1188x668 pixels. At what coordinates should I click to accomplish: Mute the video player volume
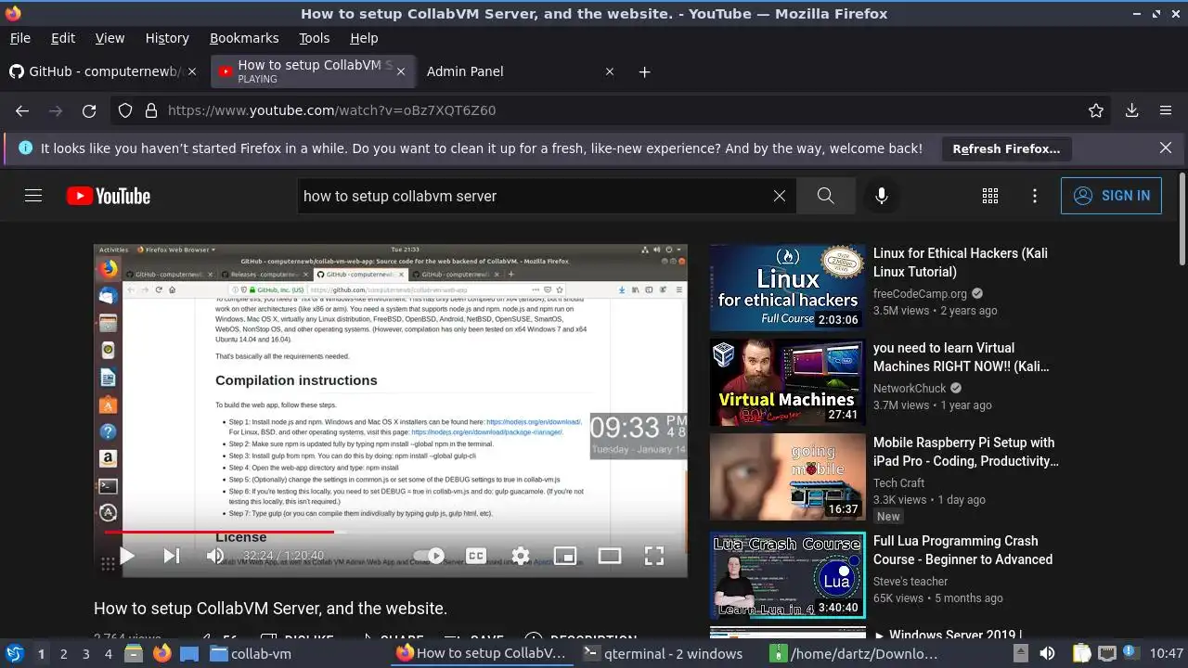tap(215, 556)
